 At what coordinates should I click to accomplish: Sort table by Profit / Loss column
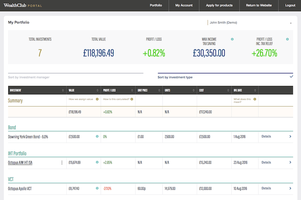[132, 90]
